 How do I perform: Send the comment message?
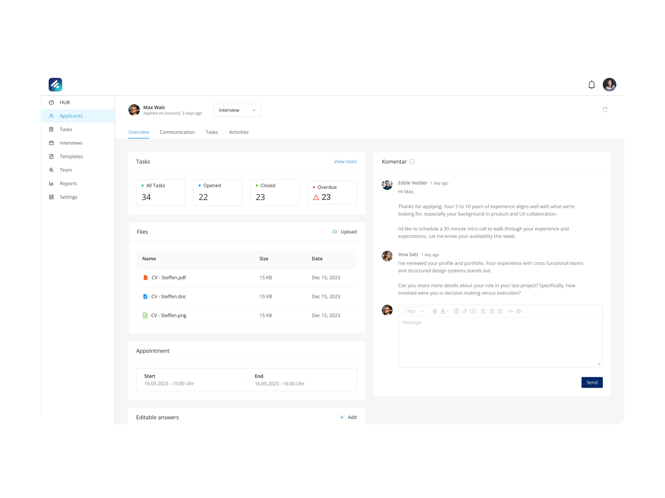tap(592, 382)
